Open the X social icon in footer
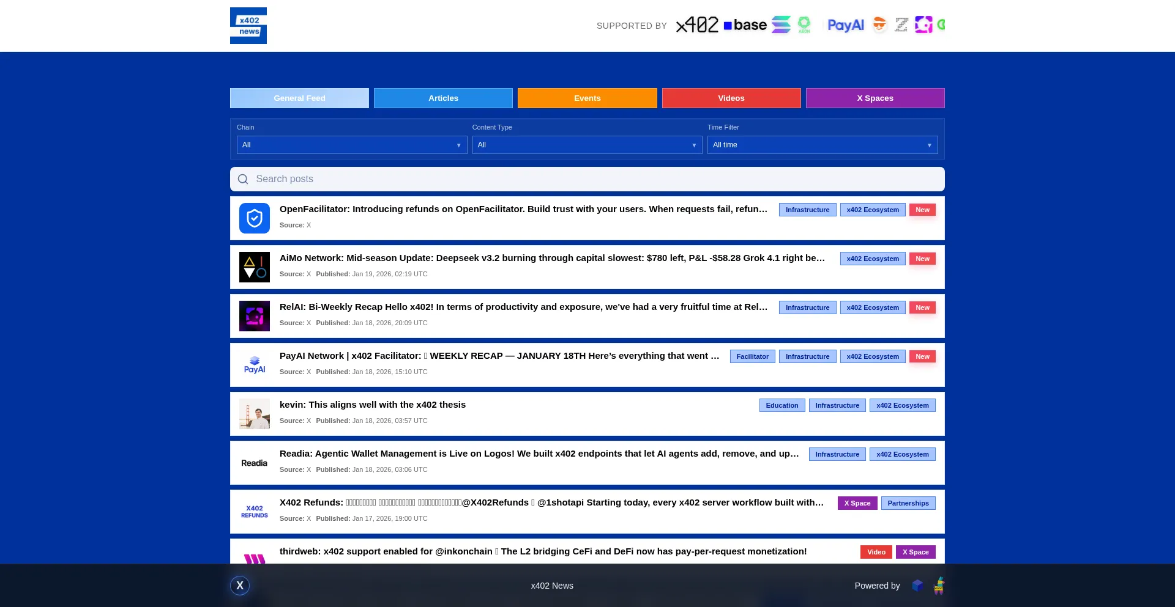This screenshot has width=1175, height=607. [240, 586]
